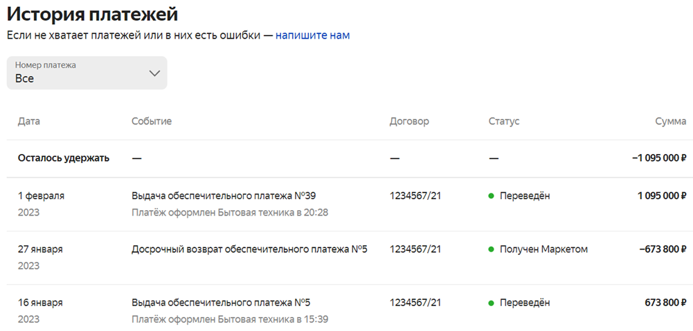This screenshot has width=693, height=331.
Task: Click 'Платёж оформлен Бытовая техника в 15:39'
Action: (230, 319)
